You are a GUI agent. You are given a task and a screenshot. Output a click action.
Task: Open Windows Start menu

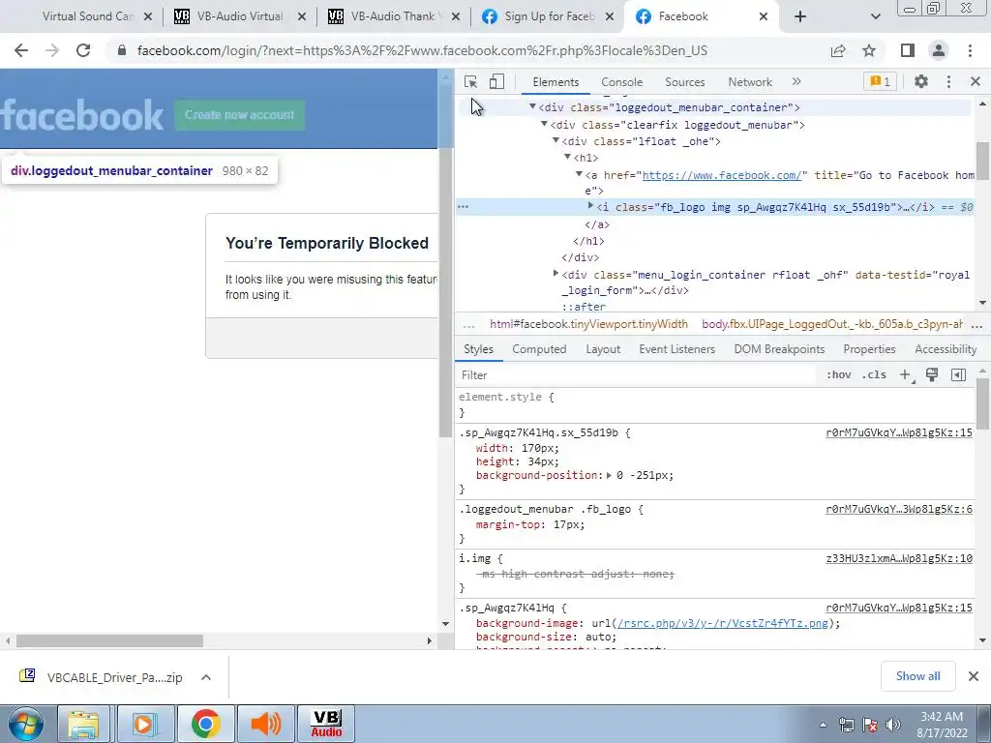26,724
